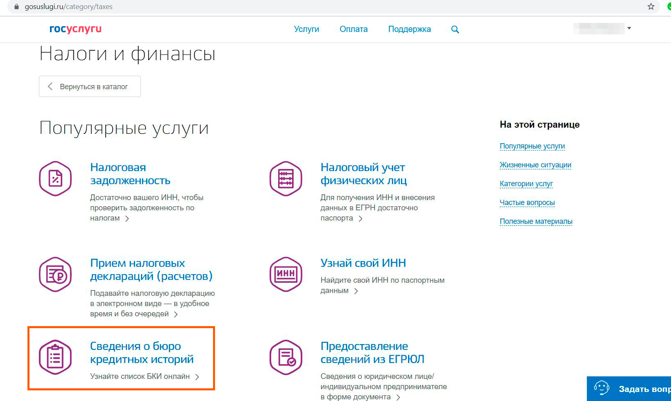Open the Поддержка menu item
Screen dimensions: 671x401
point(410,29)
